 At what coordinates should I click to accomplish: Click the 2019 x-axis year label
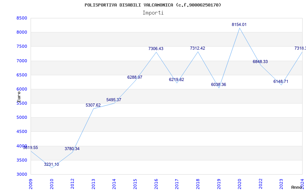(218, 184)
